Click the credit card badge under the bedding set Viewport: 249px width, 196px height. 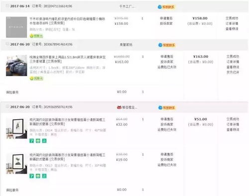(x=36, y=78)
